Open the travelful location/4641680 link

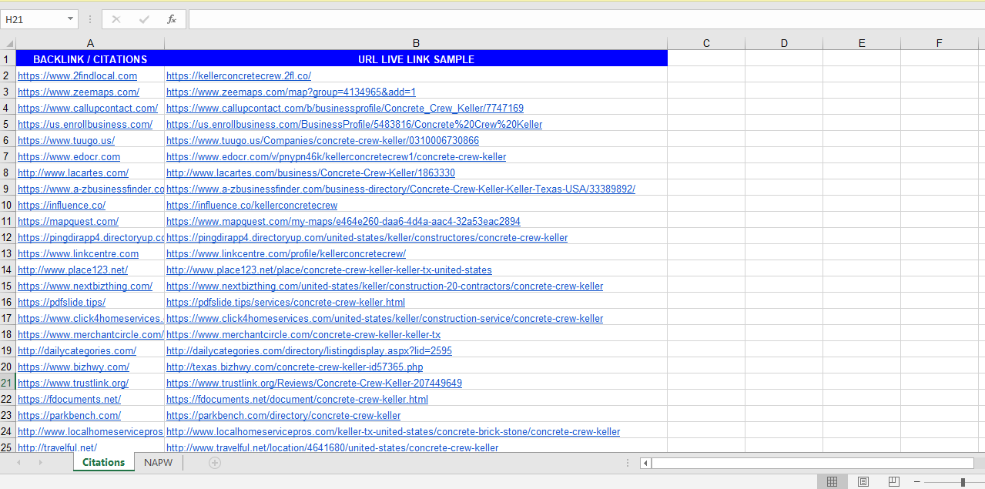pos(332,447)
